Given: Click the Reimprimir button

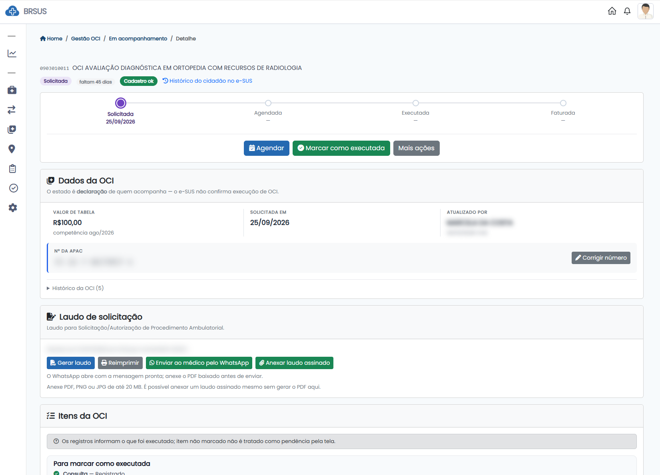Looking at the screenshot, I should tap(120, 363).
